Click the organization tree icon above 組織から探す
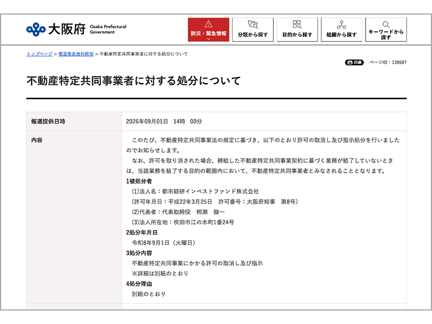The width and height of the screenshot is (432, 324). tap(342, 24)
